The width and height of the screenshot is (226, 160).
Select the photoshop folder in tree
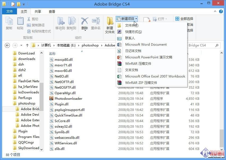click(24, 103)
